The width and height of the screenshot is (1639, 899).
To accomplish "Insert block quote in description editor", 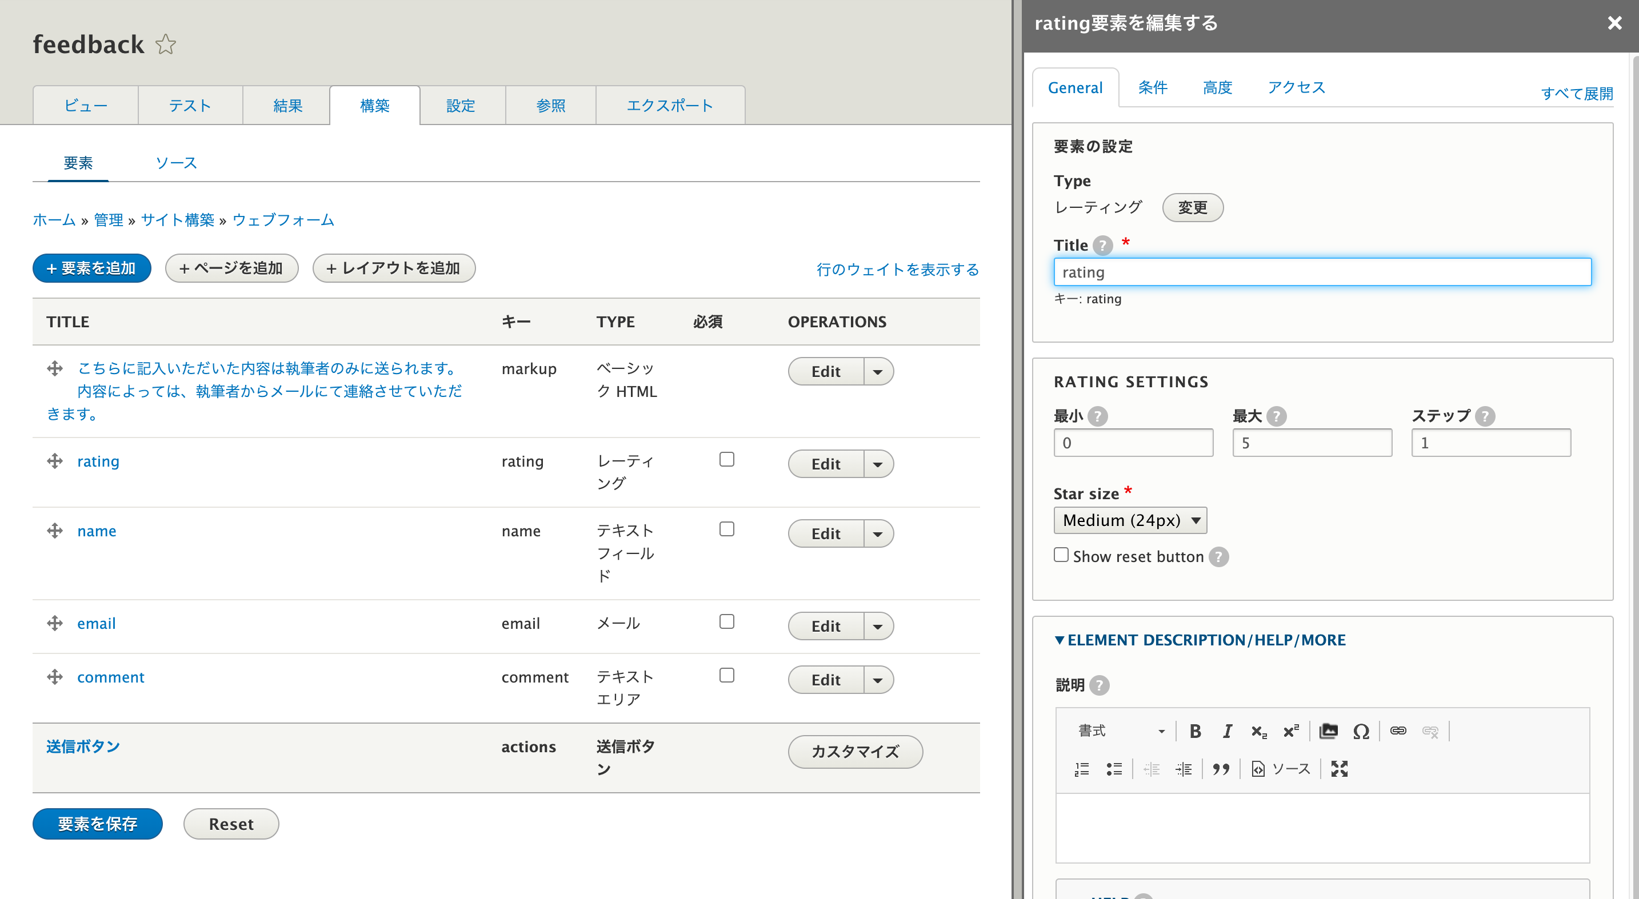I will 1220,769.
